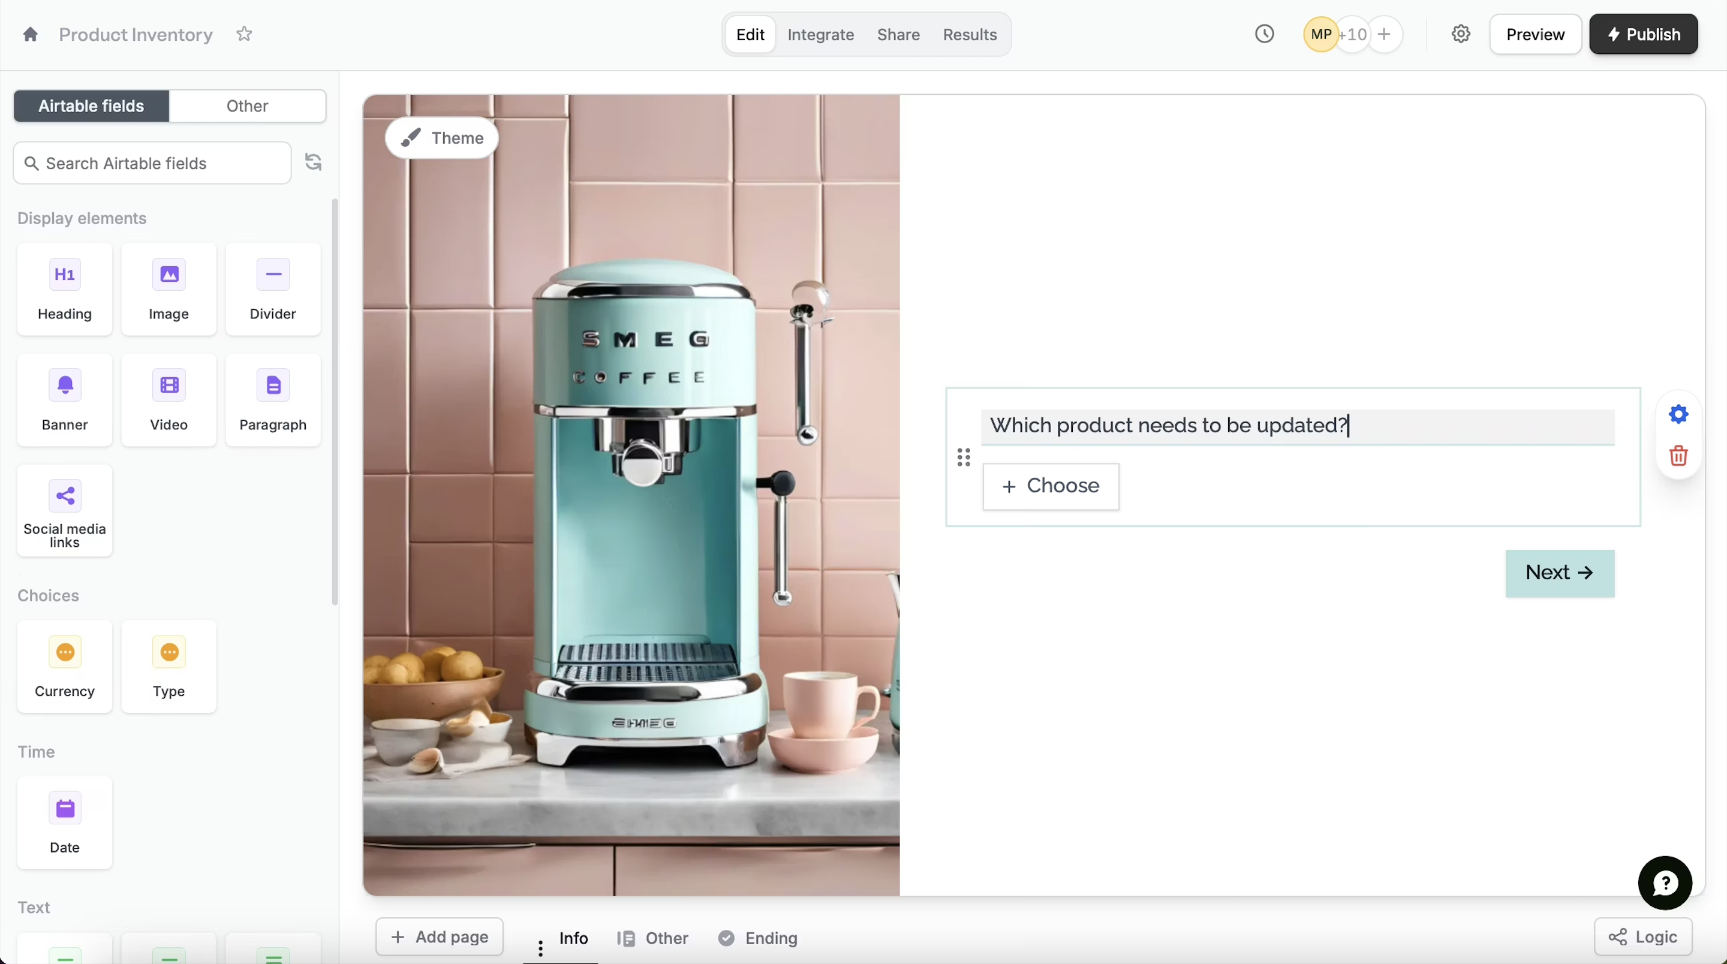Switch to Other fields toggle
This screenshot has width=1727, height=964.
point(246,106)
